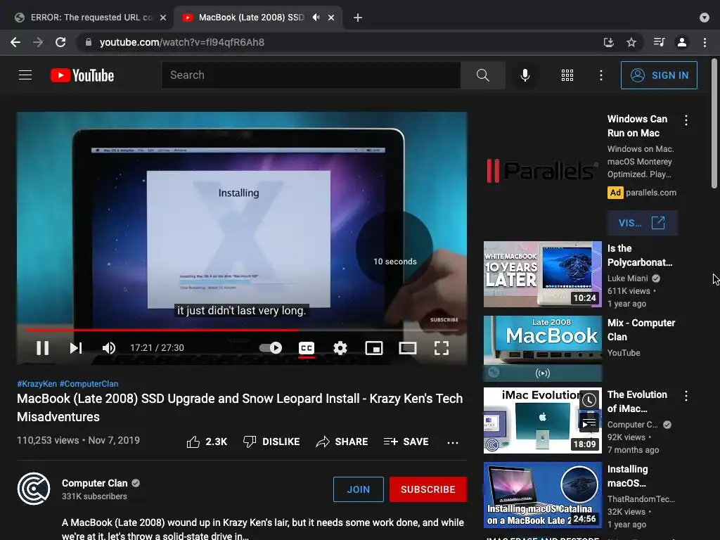Open the Parallels ad banner image
Viewport: 720px width, 540px height.
click(542, 171)
